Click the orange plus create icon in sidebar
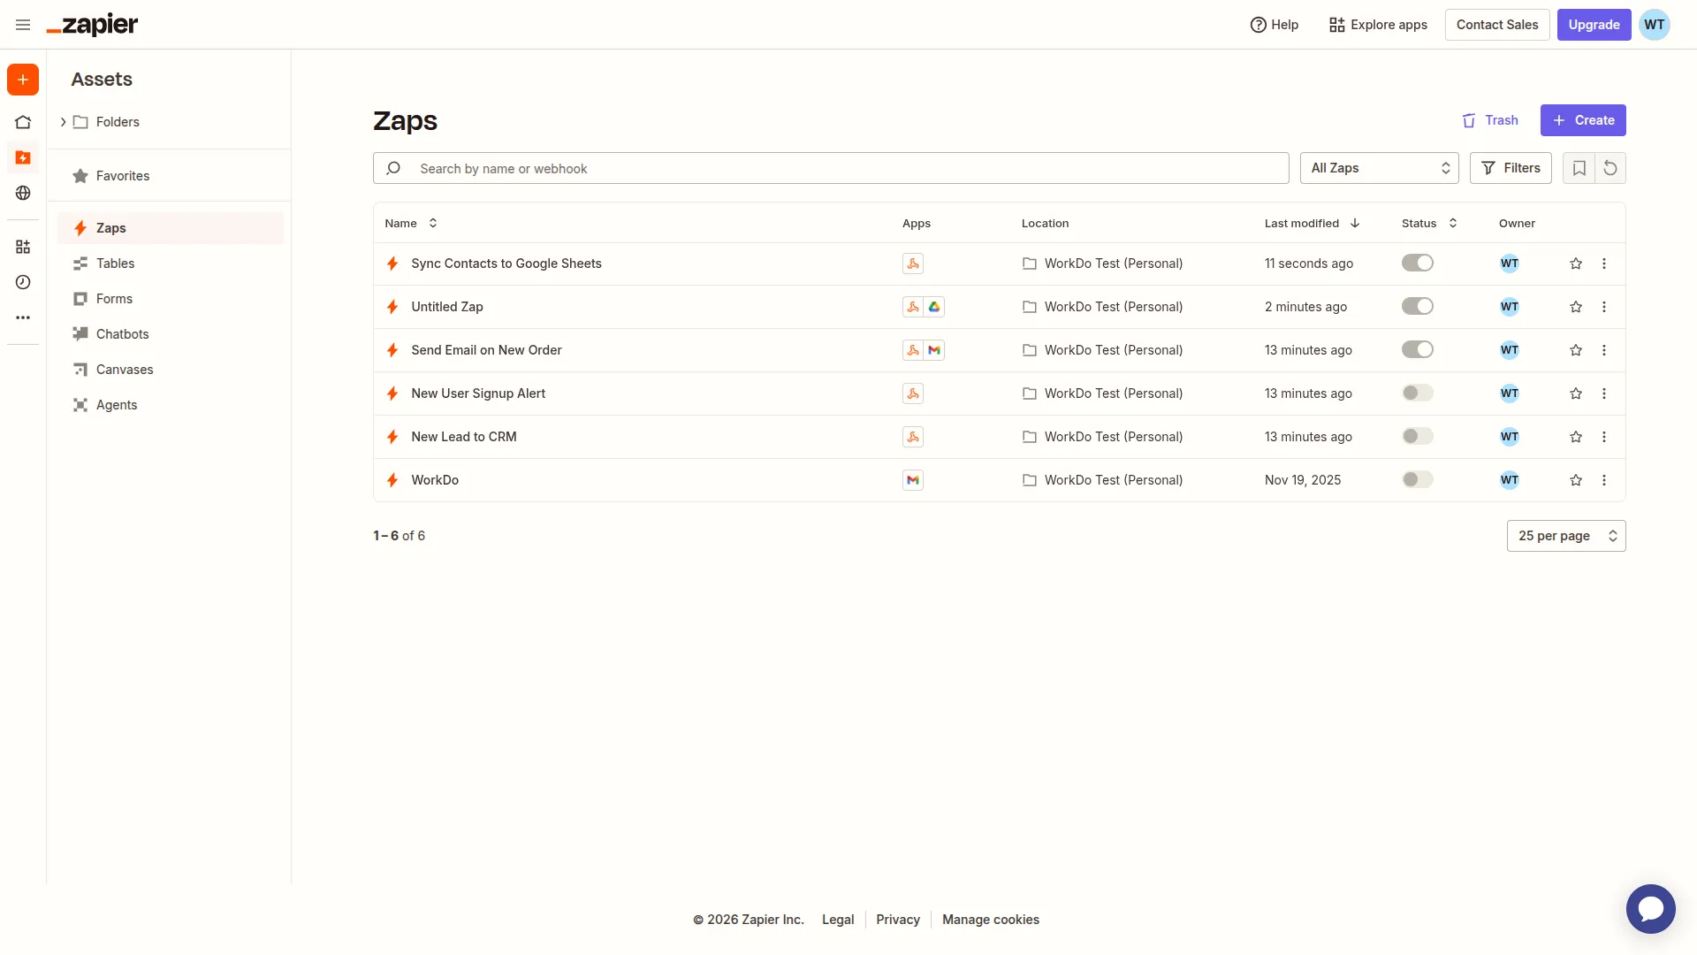The width and height of the screenshot is (1697, 955). tap(23, 80)
